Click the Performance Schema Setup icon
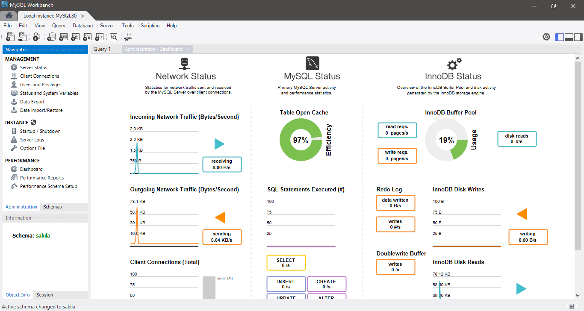 pos(14,186)
